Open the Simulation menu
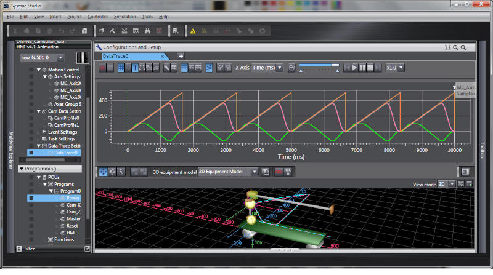 (x=125, y=17)
